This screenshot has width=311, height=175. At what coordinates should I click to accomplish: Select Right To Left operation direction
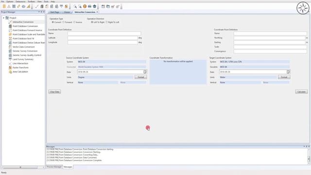coord(107,22)
